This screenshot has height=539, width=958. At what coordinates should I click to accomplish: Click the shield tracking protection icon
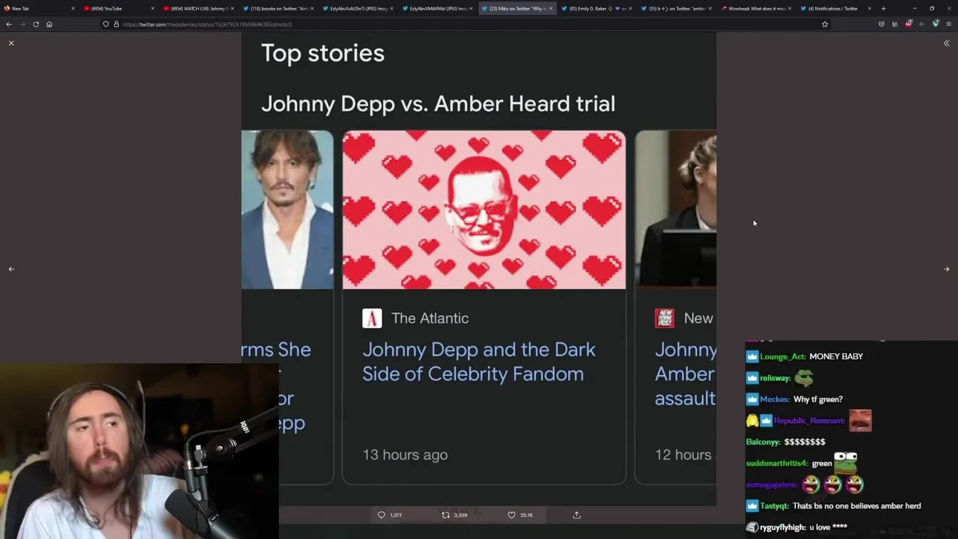tap(106, 24)
